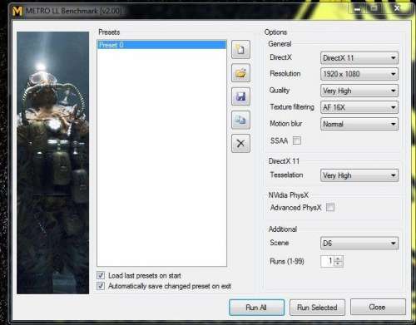Delete preset with the X icon
This screenshot has height=325, width=416.
240,143
